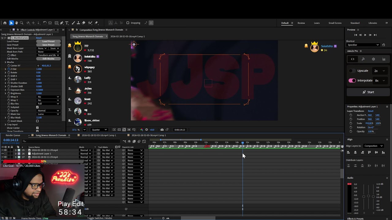Hide the Adjustment Layer 1 eye icon

click(x=2, y=154)
